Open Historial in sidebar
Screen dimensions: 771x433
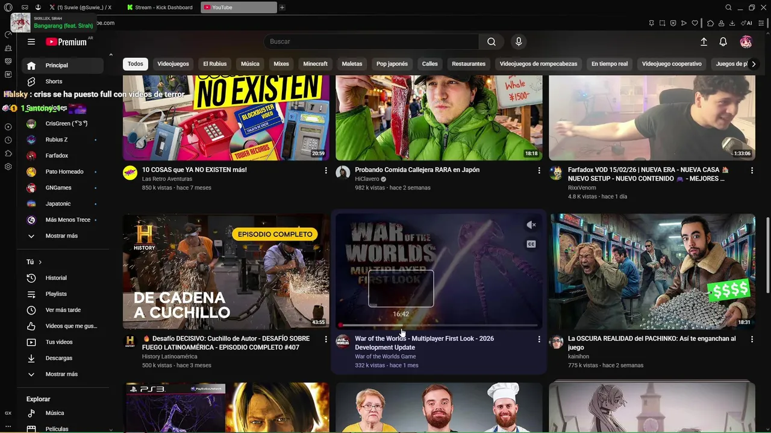[63, 278]
